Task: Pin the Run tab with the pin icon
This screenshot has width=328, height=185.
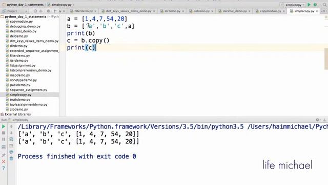Action: 4,155
